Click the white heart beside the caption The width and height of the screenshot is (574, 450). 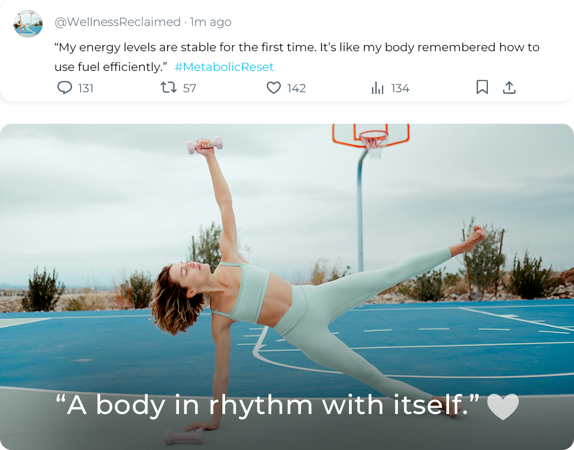tap(503, 407)
